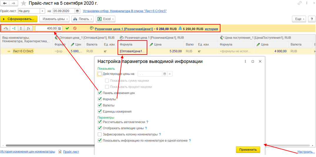Click the +Σ add amount button
This screenshot has width=316, height=157.
[x=14, y=28]
